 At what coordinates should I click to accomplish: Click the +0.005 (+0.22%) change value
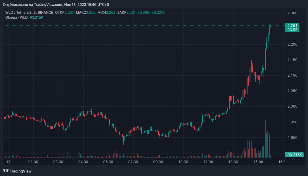point(151,13)
